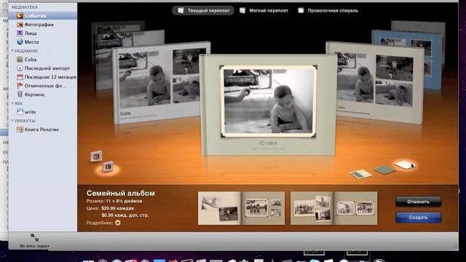This screenshot has width=466, height=262.
Task: Click the second page spread preview
Action: (333, 208)
